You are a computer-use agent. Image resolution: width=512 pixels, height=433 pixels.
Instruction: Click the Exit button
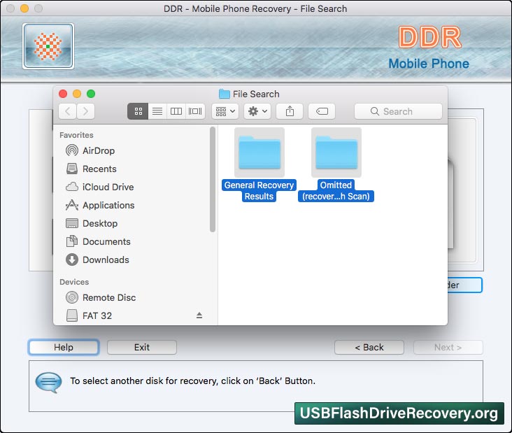[x=142, y=347]
